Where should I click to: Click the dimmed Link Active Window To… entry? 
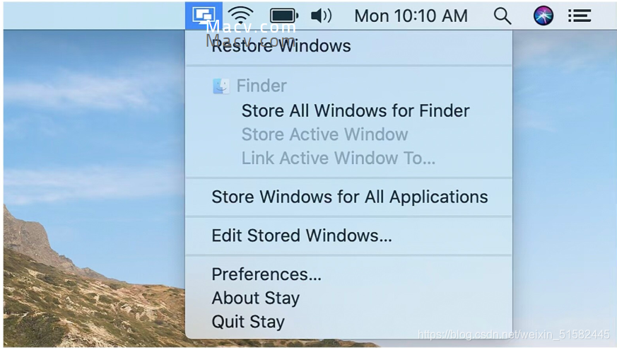tap(348, 158)
